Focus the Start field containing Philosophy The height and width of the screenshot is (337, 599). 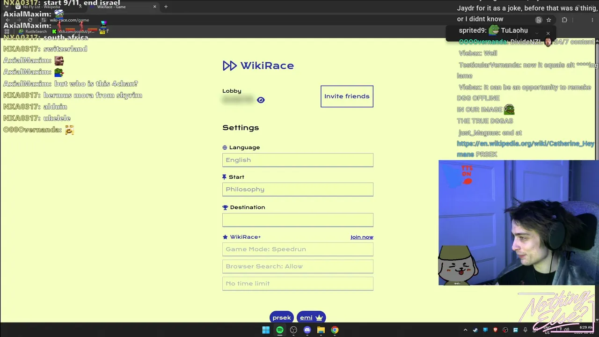(x=298, y=190)
